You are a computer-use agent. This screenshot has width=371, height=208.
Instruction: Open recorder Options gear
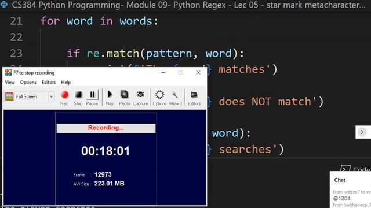(x=160, y=98)
